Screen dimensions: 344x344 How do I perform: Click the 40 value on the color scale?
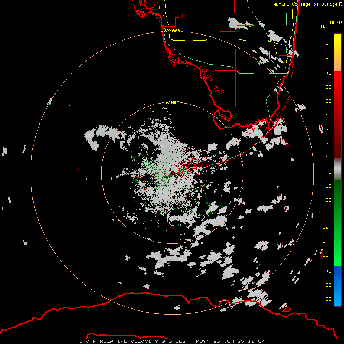(328, 115)
